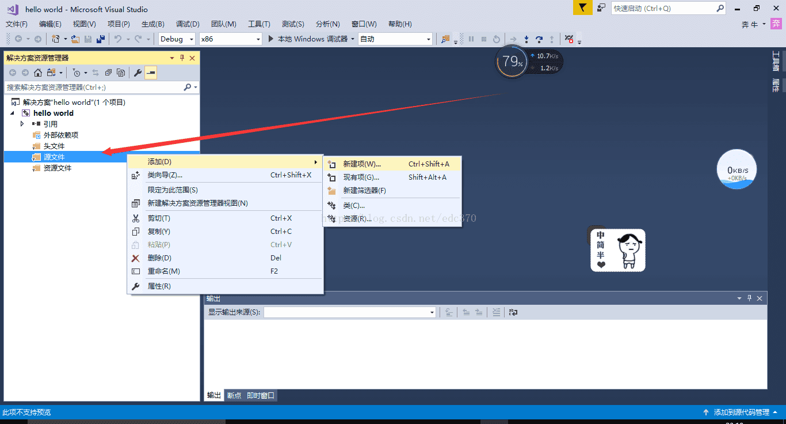Expand the 引用 tree node arrow
This screenshot has width=786, height=424.
22,124
